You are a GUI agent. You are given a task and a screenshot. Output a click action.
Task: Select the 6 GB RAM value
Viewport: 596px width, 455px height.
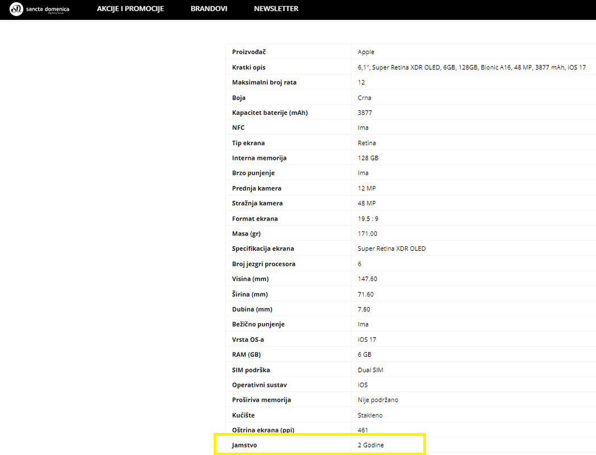(x=365, y=354)
